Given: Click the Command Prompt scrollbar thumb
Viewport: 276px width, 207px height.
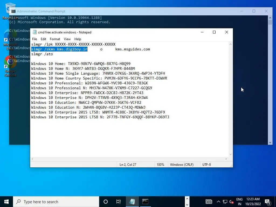Looking at the screenshot, I should (270, 22).
